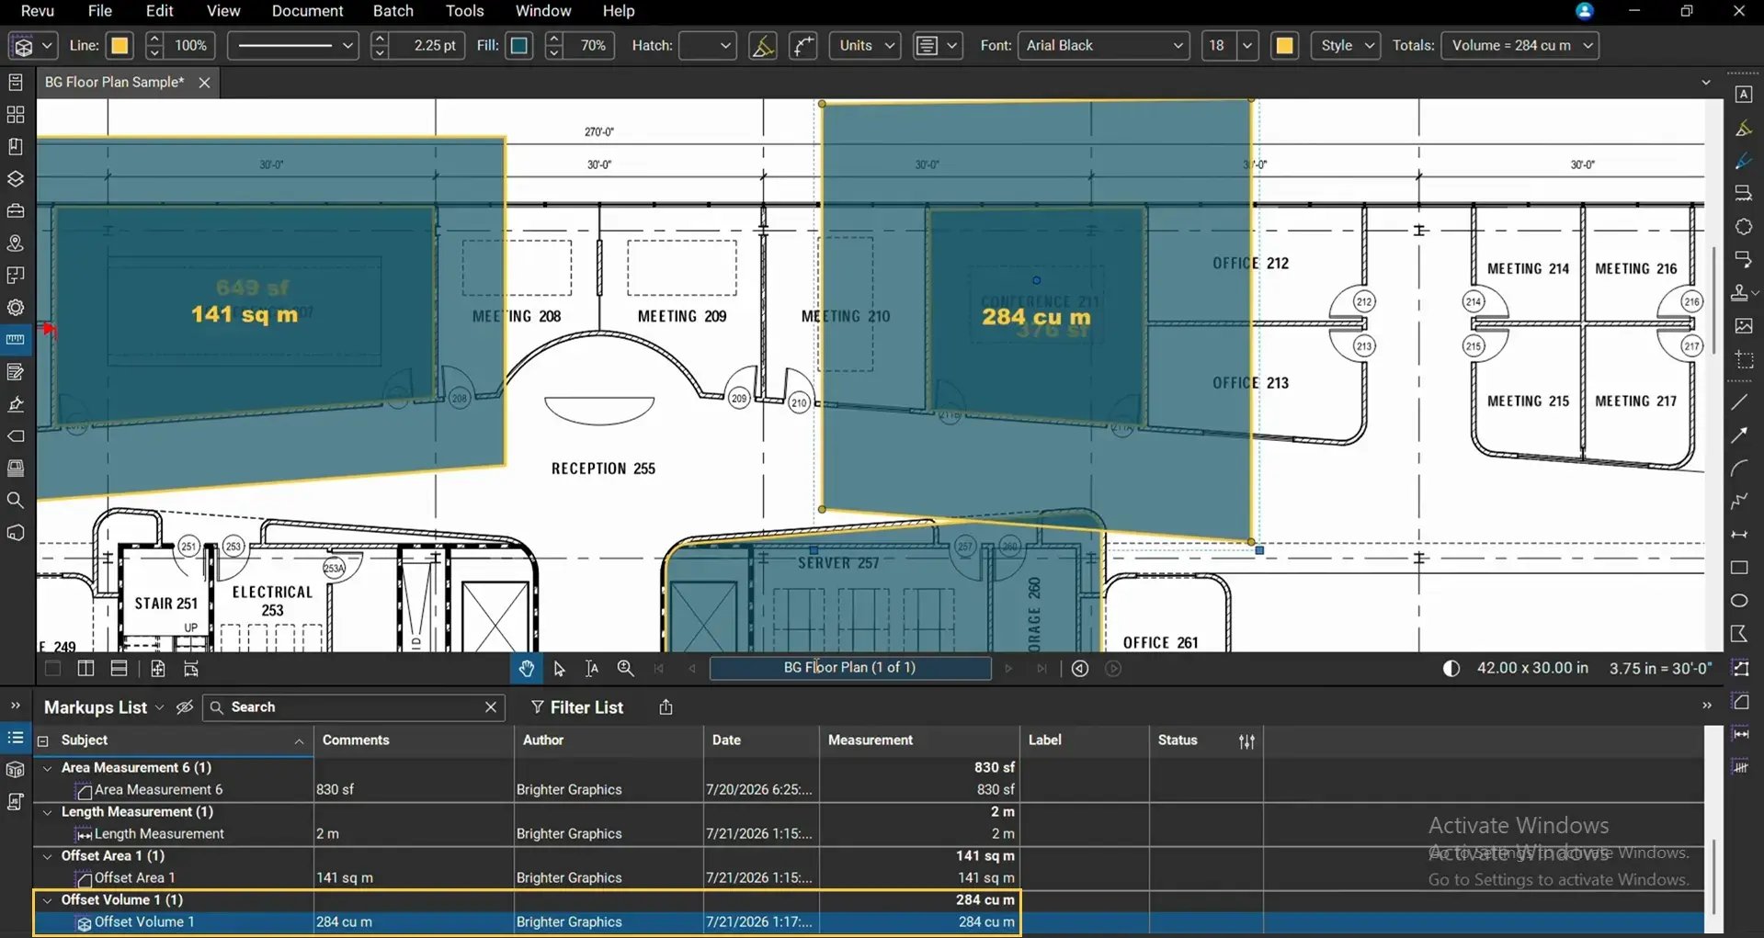
Task: Close the BG Floor Plan Sample tab
Action: (204, 83)
